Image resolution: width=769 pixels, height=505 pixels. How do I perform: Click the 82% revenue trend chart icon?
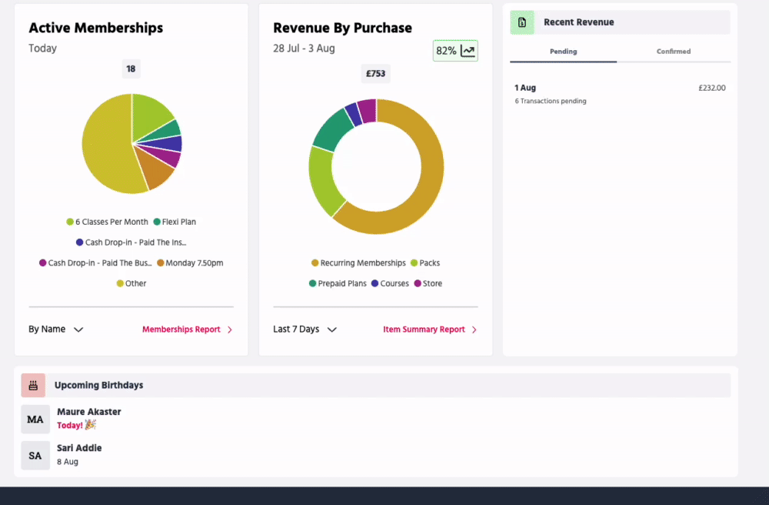(x=468, y=51)
